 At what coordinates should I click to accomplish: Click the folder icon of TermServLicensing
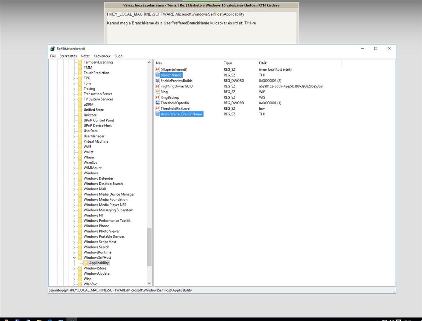[80, 62]
